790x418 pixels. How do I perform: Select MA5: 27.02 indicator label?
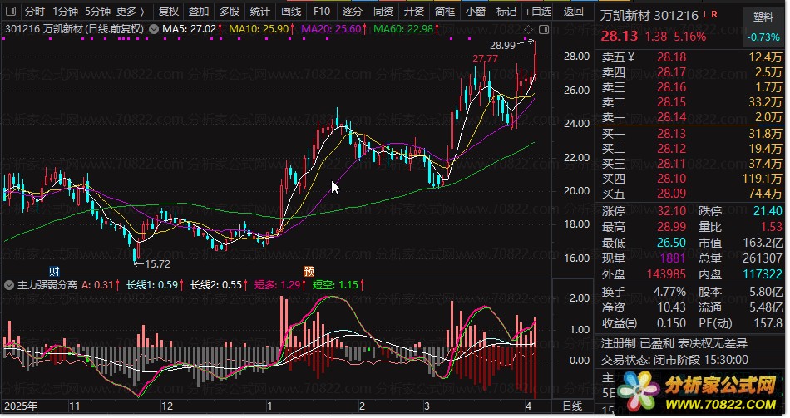pyautogui.click(x=191, y=29)
